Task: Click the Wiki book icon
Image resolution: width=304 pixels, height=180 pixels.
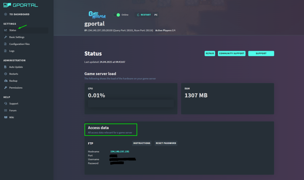Action: pyautogui.click(x=6, y=117)
